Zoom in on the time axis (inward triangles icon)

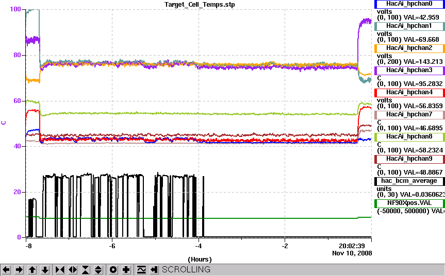tap(60, 269)
